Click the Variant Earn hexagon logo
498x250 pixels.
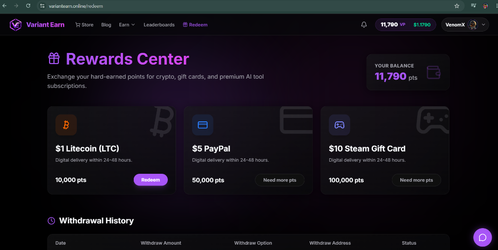16,25
